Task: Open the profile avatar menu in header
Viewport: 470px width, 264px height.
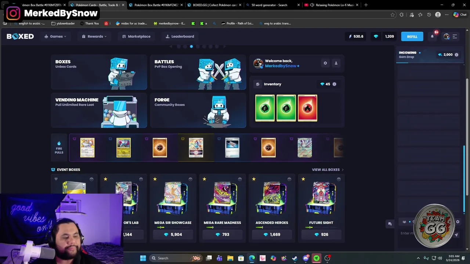Action: [446, 36]
